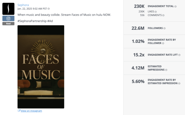This screenshot has width=185, height=115.
Task: Click the 15.2x engagement rate lift value
Action: 139,55
